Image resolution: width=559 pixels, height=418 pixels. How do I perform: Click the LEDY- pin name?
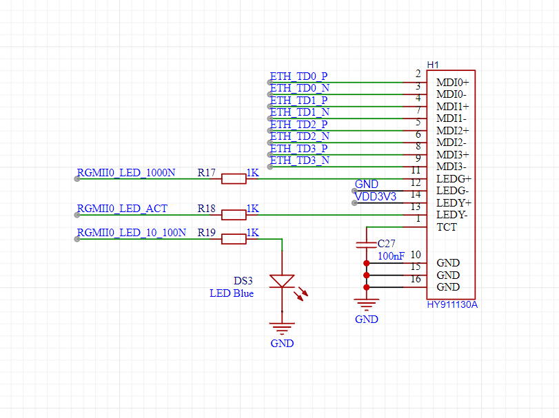click(x=452, y=215)
